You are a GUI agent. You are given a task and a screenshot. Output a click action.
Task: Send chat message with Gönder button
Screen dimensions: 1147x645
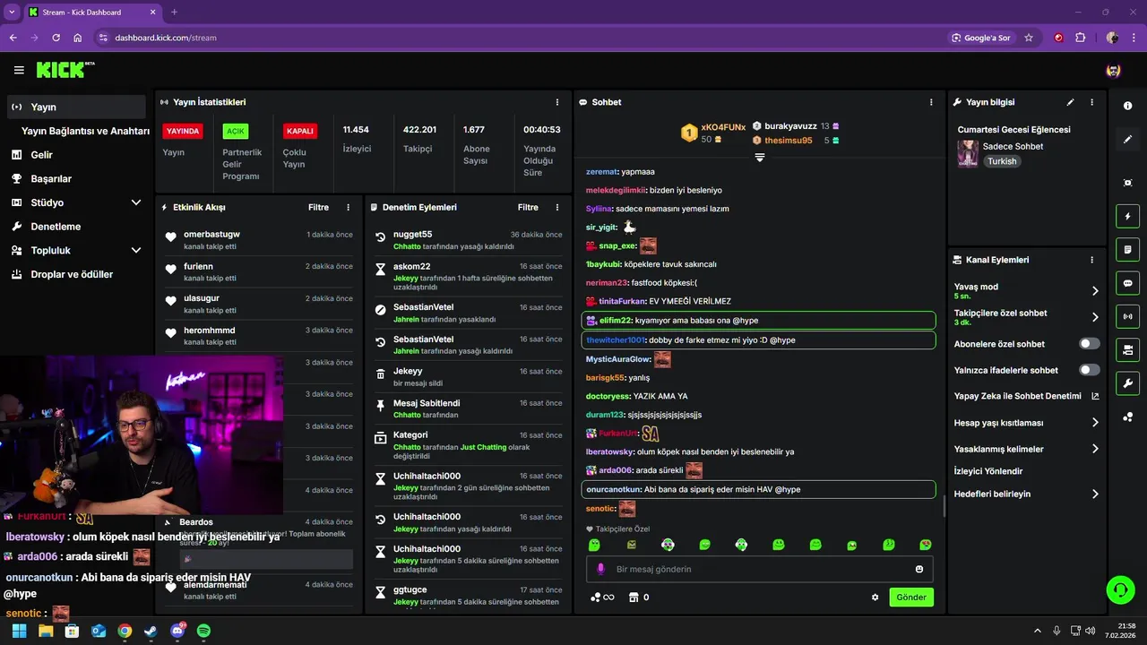[x=911, y=598]
